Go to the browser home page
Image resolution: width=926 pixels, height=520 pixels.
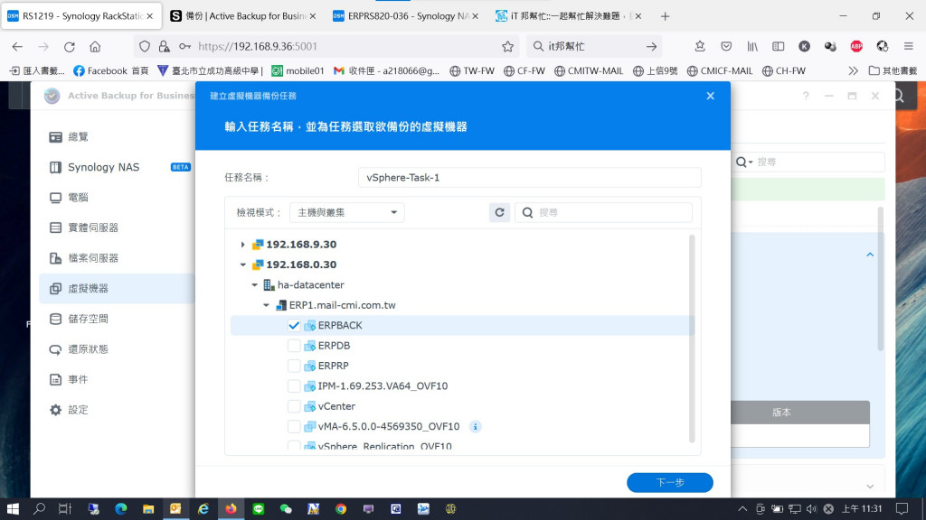(95, 47)
